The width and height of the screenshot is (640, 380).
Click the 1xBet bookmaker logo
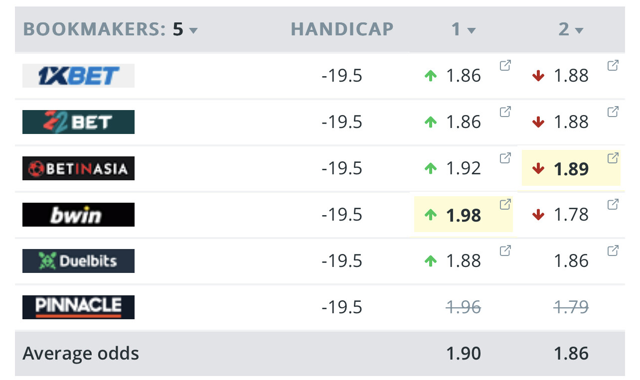coord(78,76)
